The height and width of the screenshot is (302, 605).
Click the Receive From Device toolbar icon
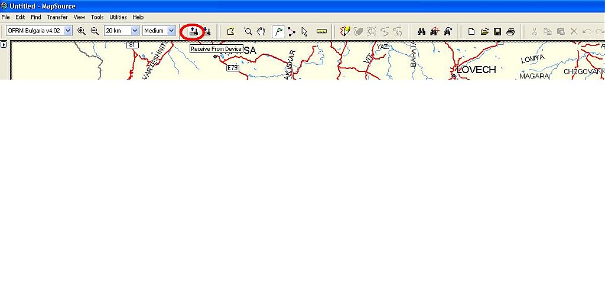click(194, 32)
